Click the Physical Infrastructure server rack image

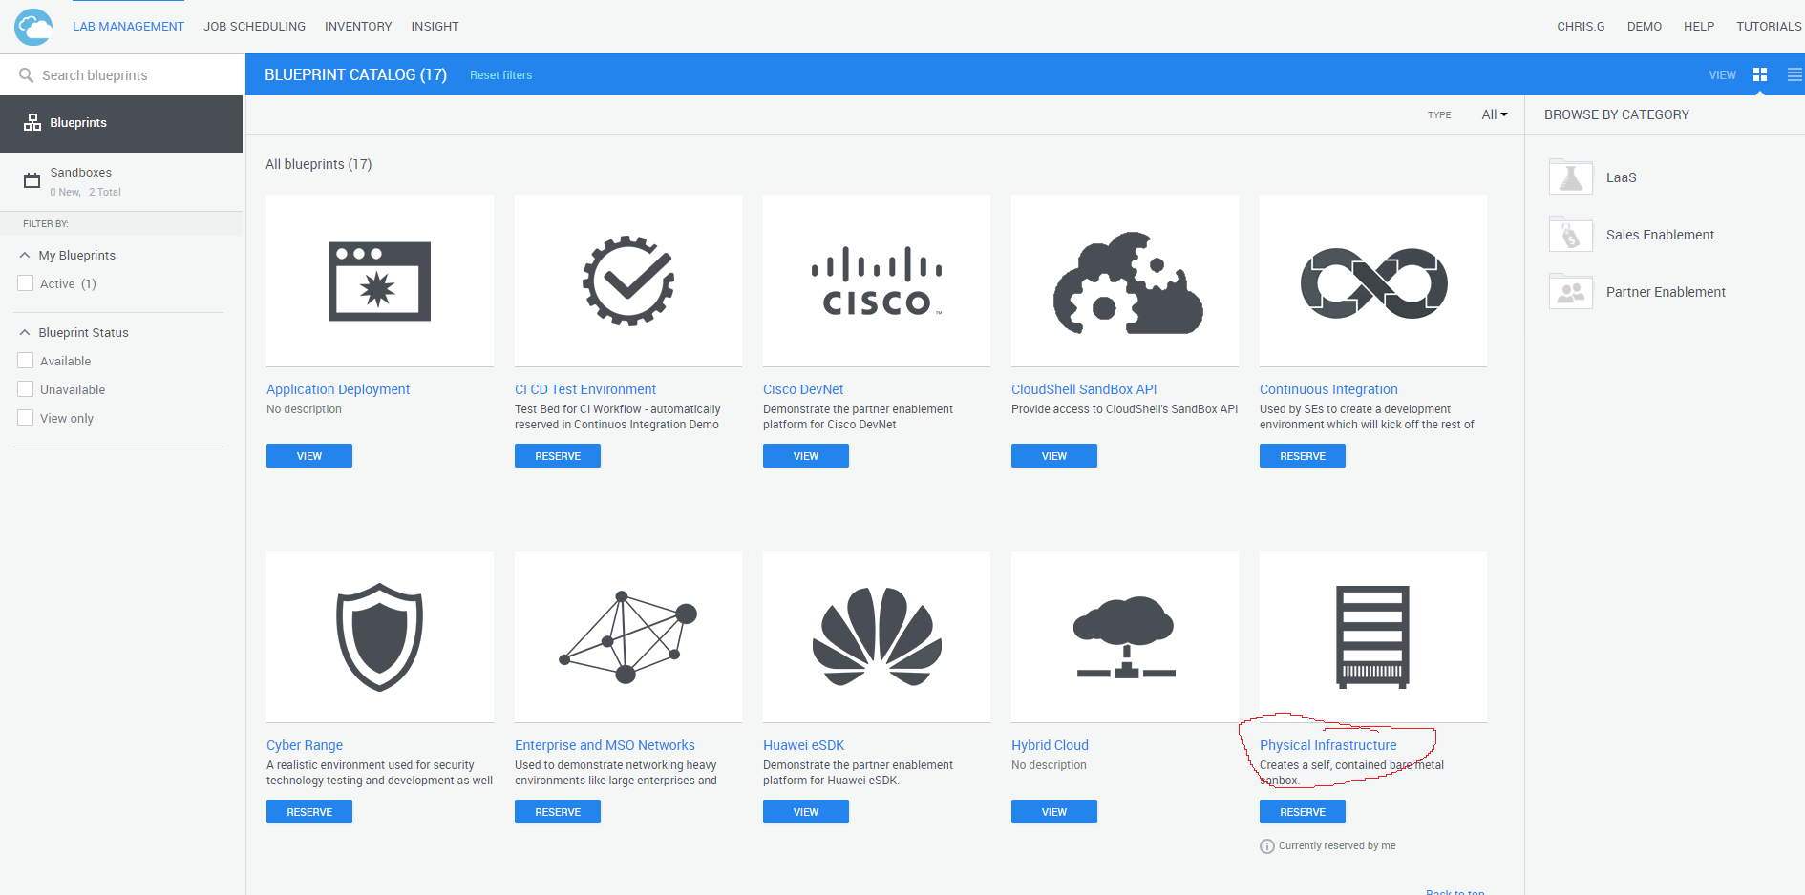pos(1373,636)
